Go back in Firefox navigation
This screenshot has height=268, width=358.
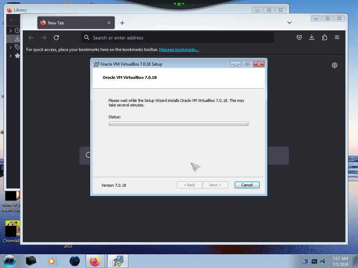tap(31, 38)
